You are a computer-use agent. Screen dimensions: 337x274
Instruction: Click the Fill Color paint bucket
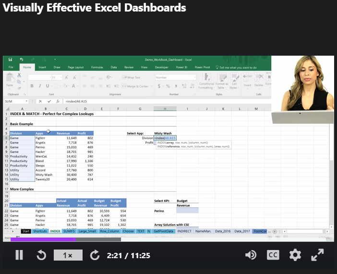(65, 86)
